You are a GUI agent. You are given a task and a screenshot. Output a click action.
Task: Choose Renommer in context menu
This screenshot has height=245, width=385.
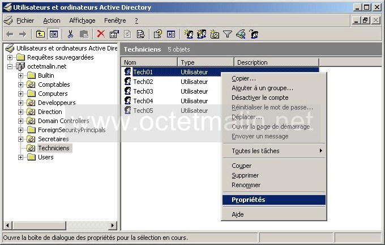(x=274, y=185)
